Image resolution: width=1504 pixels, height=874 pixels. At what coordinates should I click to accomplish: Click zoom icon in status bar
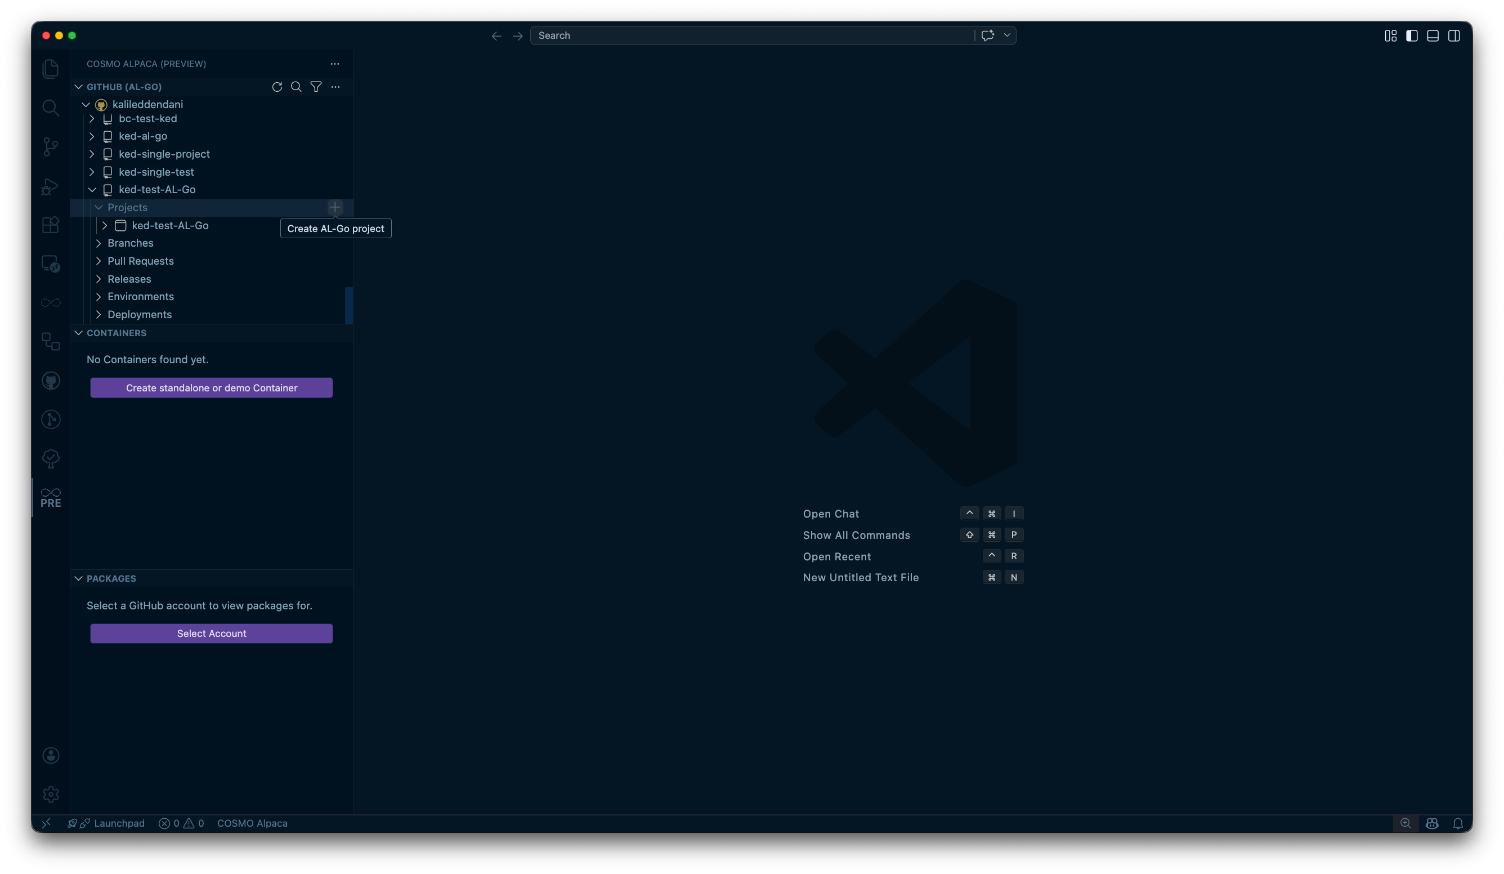(1405, 823)
